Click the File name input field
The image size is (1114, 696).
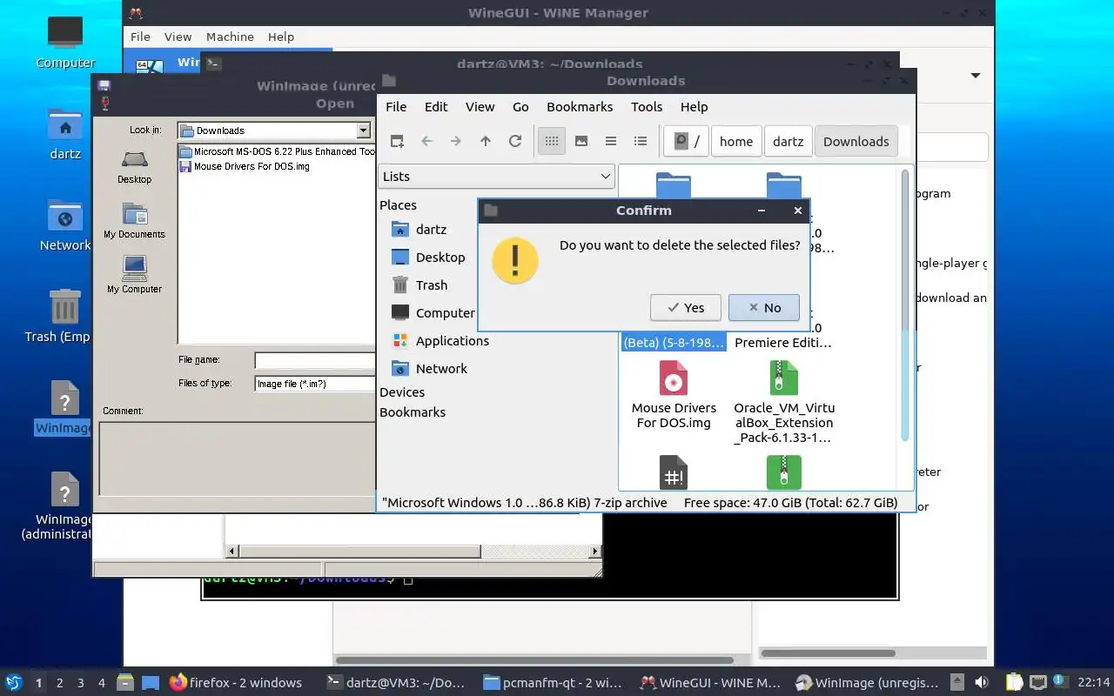[315, 360]
